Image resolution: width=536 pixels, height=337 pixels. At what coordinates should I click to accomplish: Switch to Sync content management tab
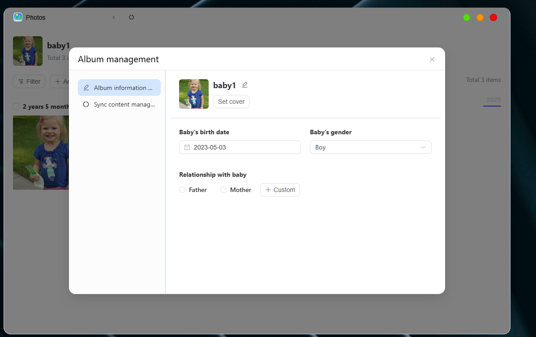[x=119, y=104]
